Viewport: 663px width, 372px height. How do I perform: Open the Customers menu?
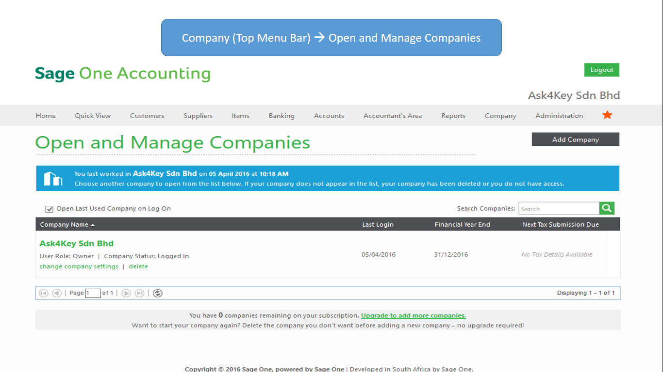click(x=147, y=116)
